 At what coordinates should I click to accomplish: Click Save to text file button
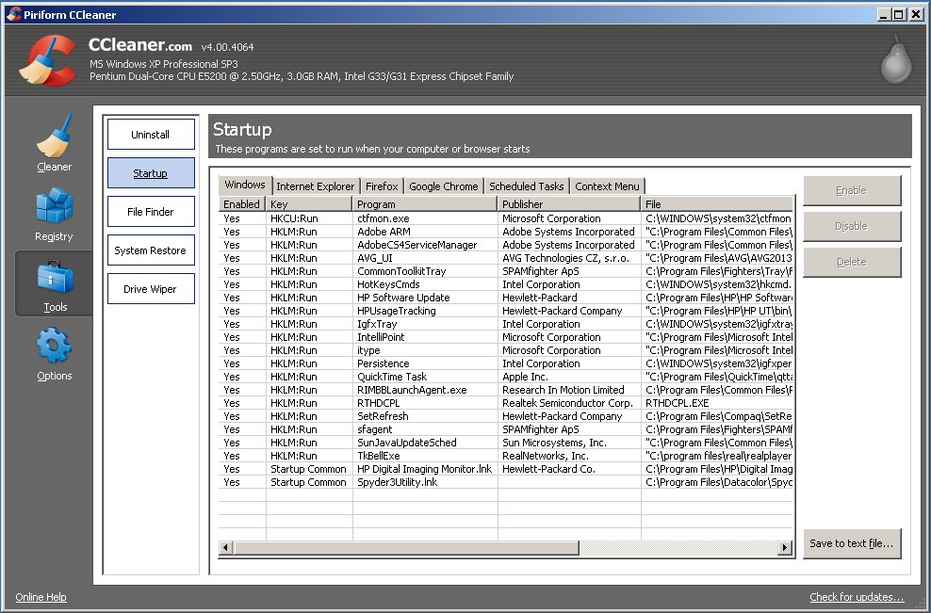tap(852, 543)
